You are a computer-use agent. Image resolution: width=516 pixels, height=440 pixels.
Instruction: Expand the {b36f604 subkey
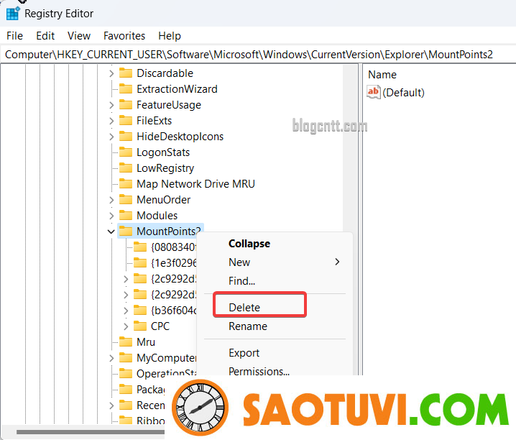coord(126,311)
